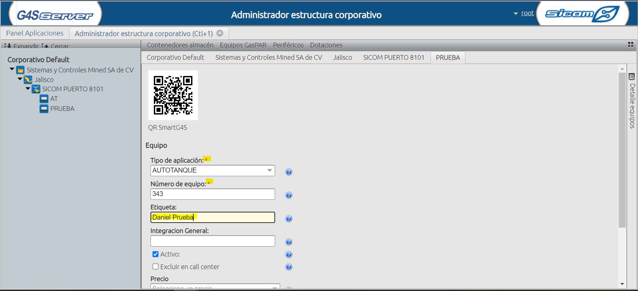638x291 pixels.
Task: Select Jalisco in the tree
Action: (x=44, y=80)
